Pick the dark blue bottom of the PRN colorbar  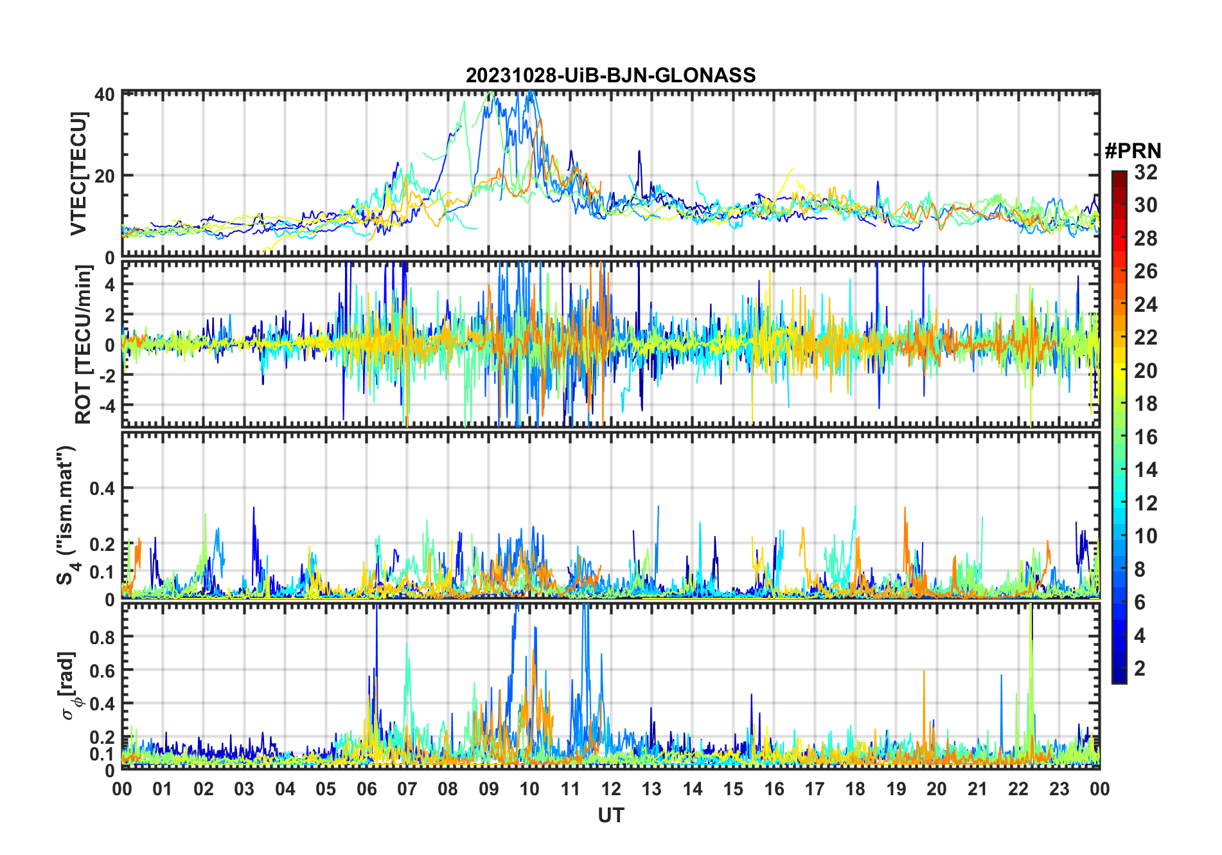point(1119,676)
